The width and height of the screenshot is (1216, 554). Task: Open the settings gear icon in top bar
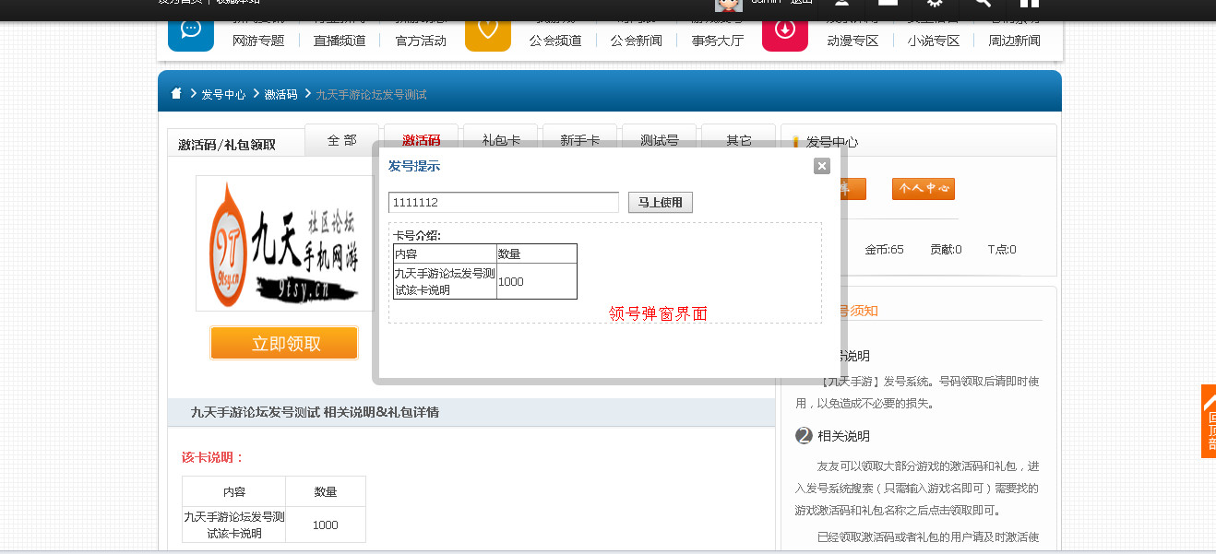[x=935, y=4]
